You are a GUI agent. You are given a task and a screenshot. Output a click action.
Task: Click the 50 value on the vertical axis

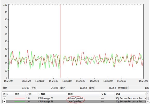6,41
